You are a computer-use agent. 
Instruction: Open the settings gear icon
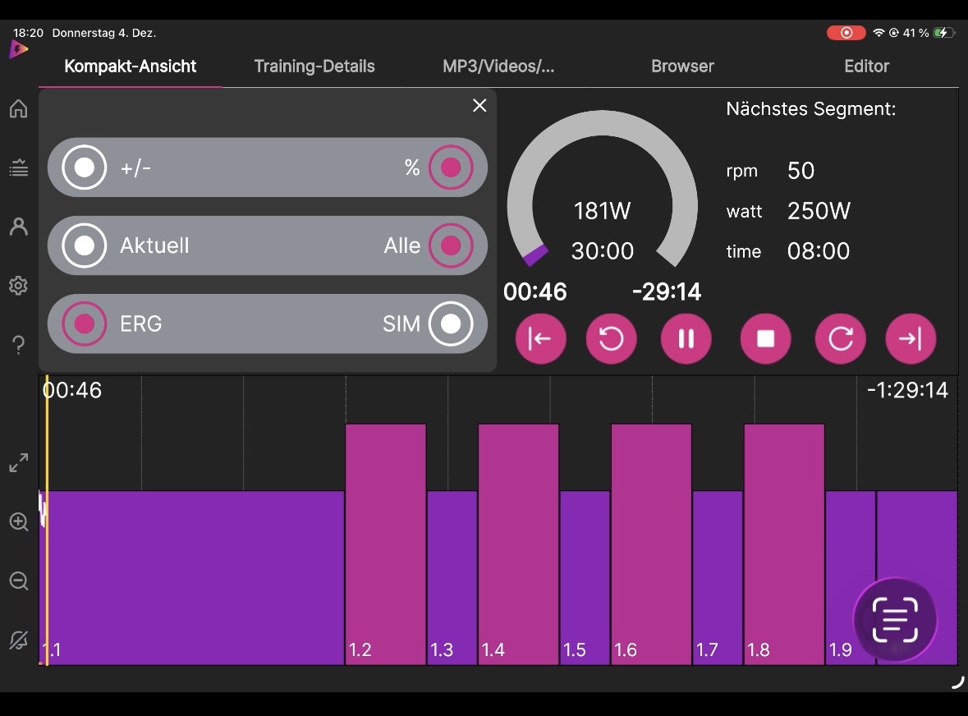point(18,286)
